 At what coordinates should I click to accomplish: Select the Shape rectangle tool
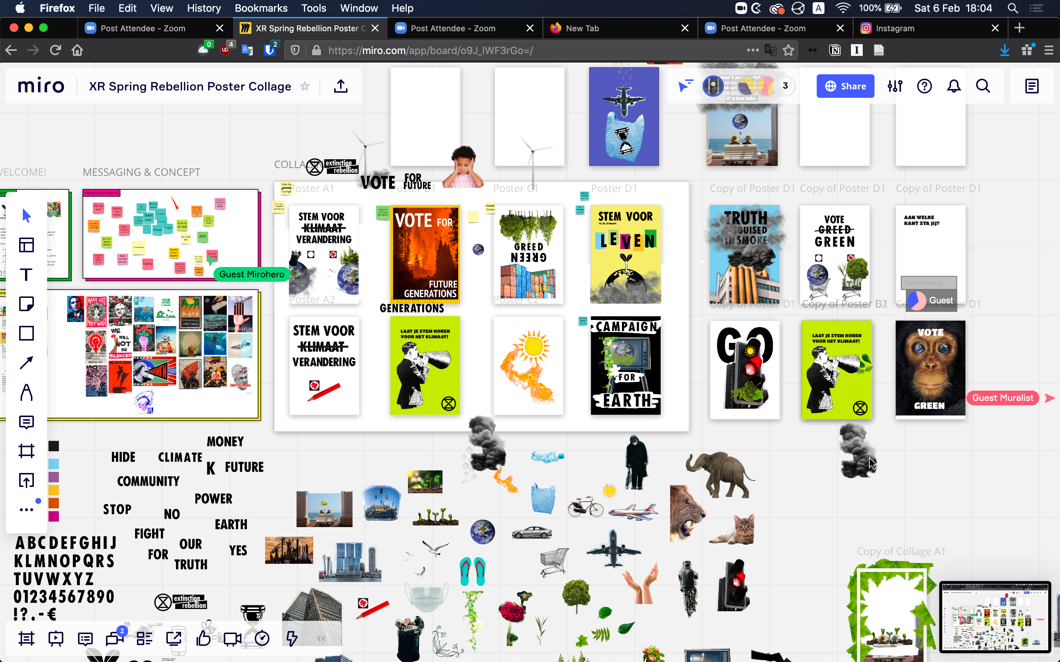26,333
